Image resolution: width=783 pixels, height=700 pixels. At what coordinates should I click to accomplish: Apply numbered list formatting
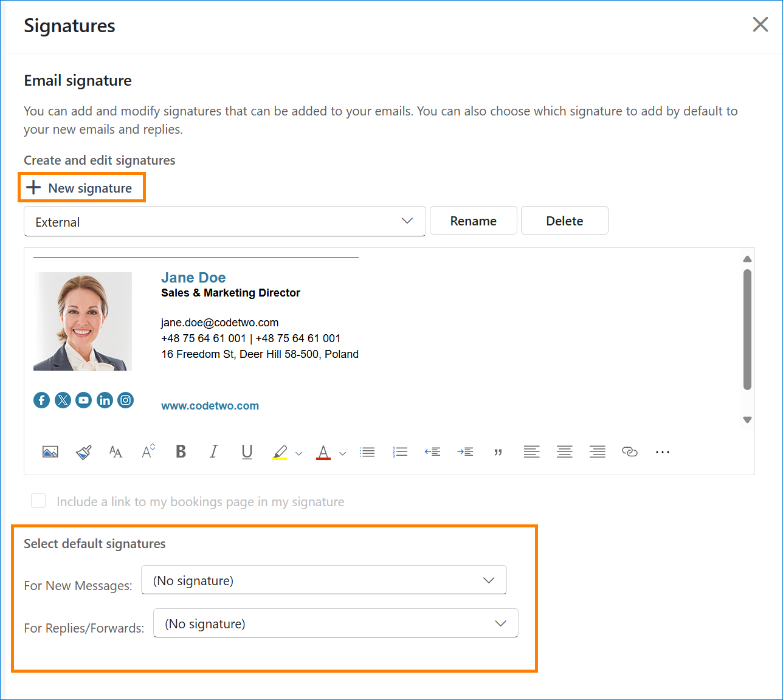point(400,451)
